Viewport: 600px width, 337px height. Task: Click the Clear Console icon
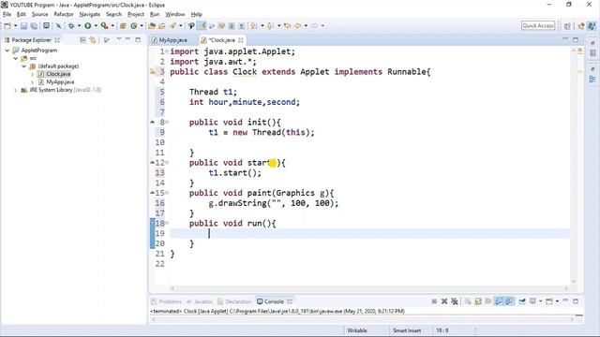[468, 301]
